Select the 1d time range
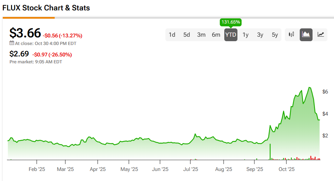The width and height of the screenshot is (334, 181). 172,35
